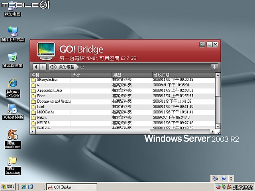This screenshot has height=191, width=255.
Task: Go forward with the right arrow button
Action: click(x=43, y=67)
